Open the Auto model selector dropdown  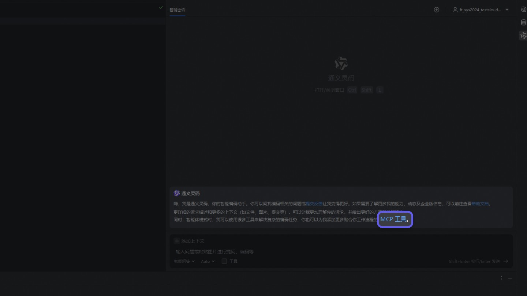(x=207, y=261)
